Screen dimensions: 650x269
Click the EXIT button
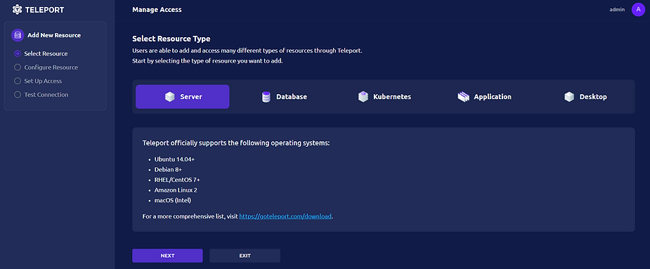click(x=245, y=256)
